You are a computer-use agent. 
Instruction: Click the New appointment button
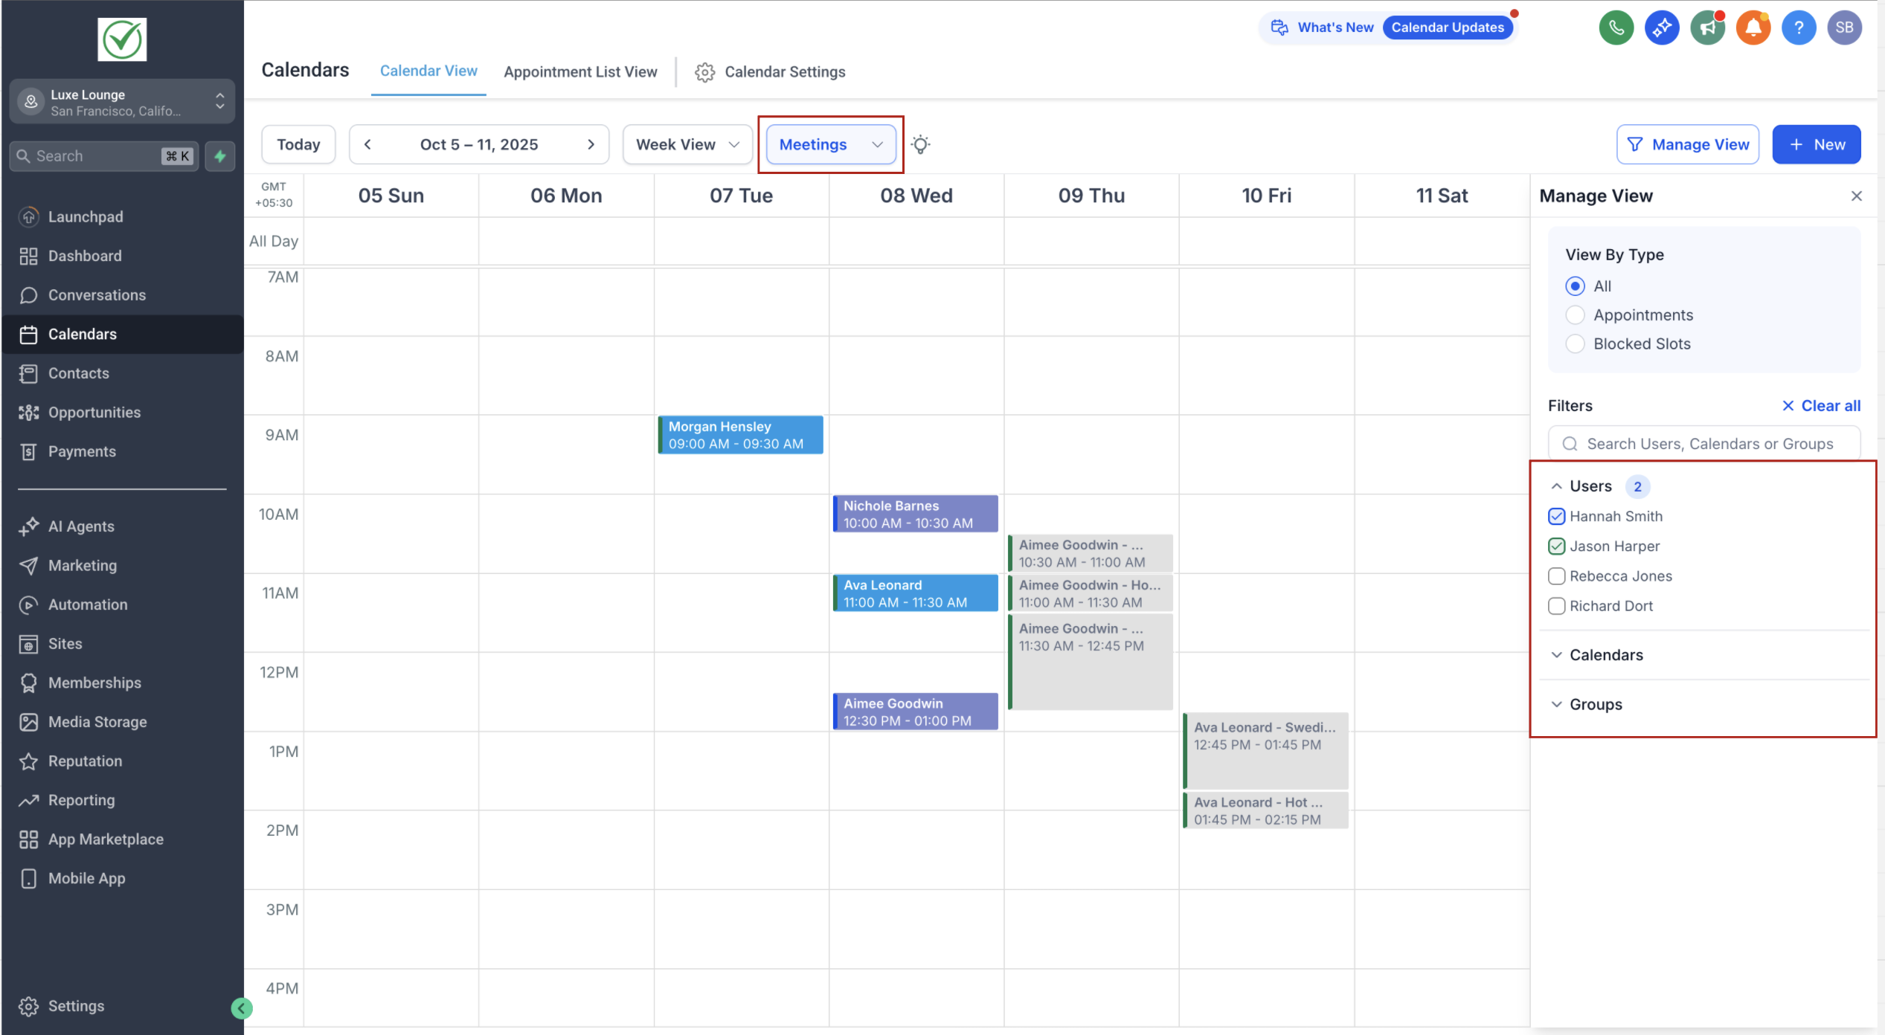pyautogui.click(x=1816, y=144)
